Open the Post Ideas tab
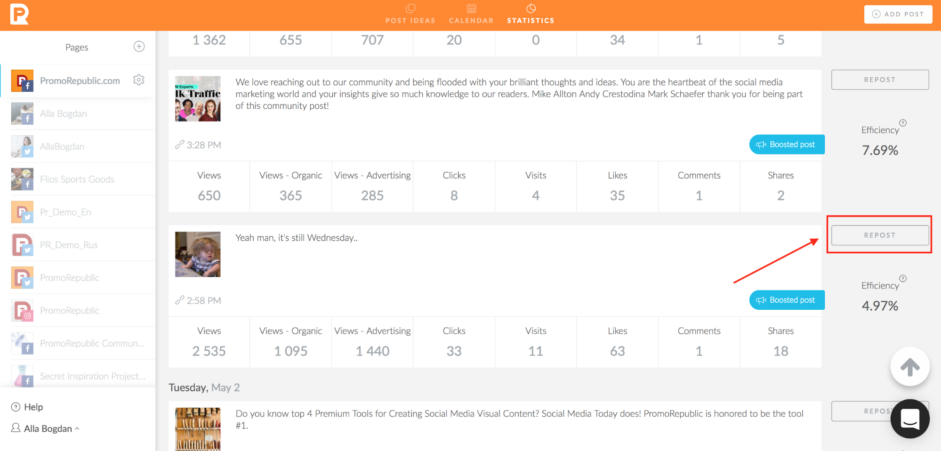Screen dimensions: 941x451 (x=410, y=15)
